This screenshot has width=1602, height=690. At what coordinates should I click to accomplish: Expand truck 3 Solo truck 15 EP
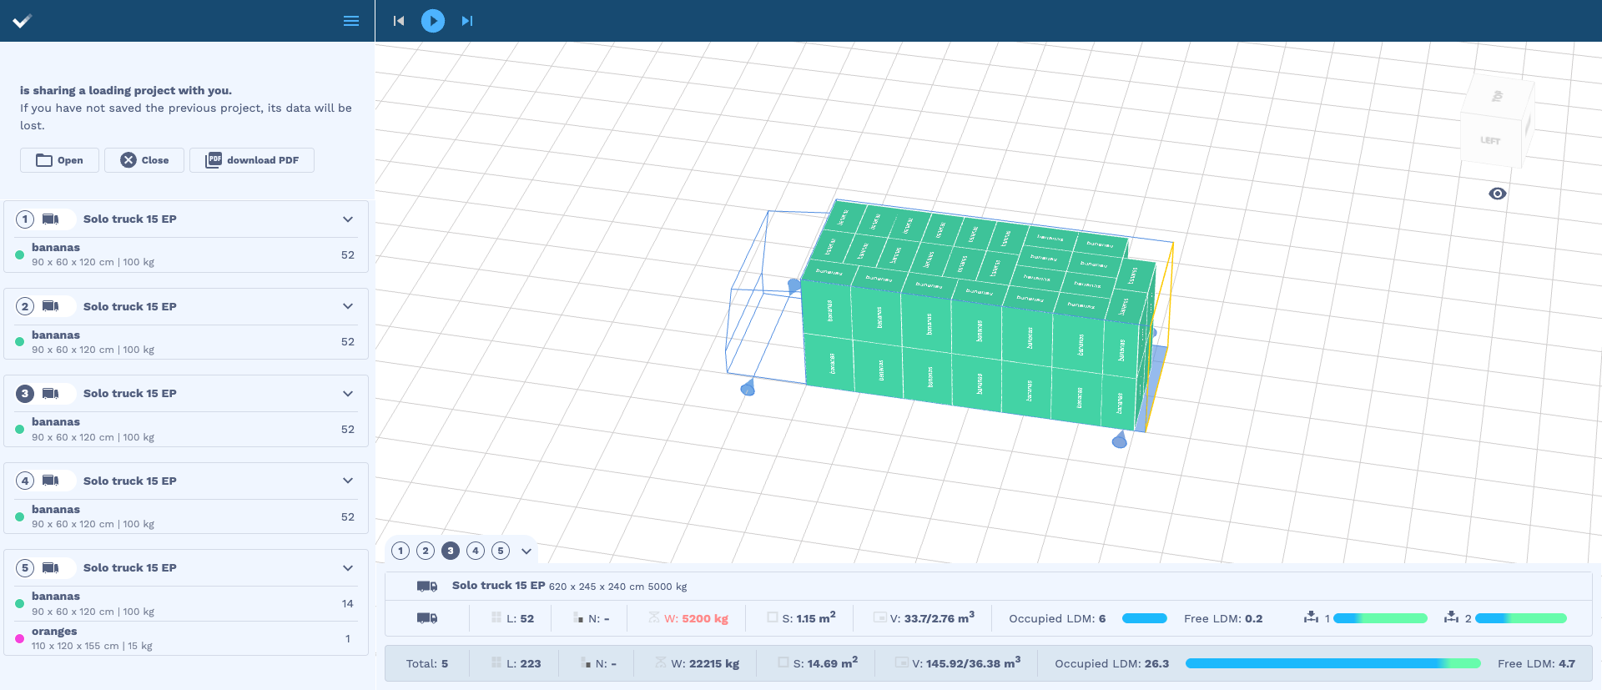coord(348,394)
